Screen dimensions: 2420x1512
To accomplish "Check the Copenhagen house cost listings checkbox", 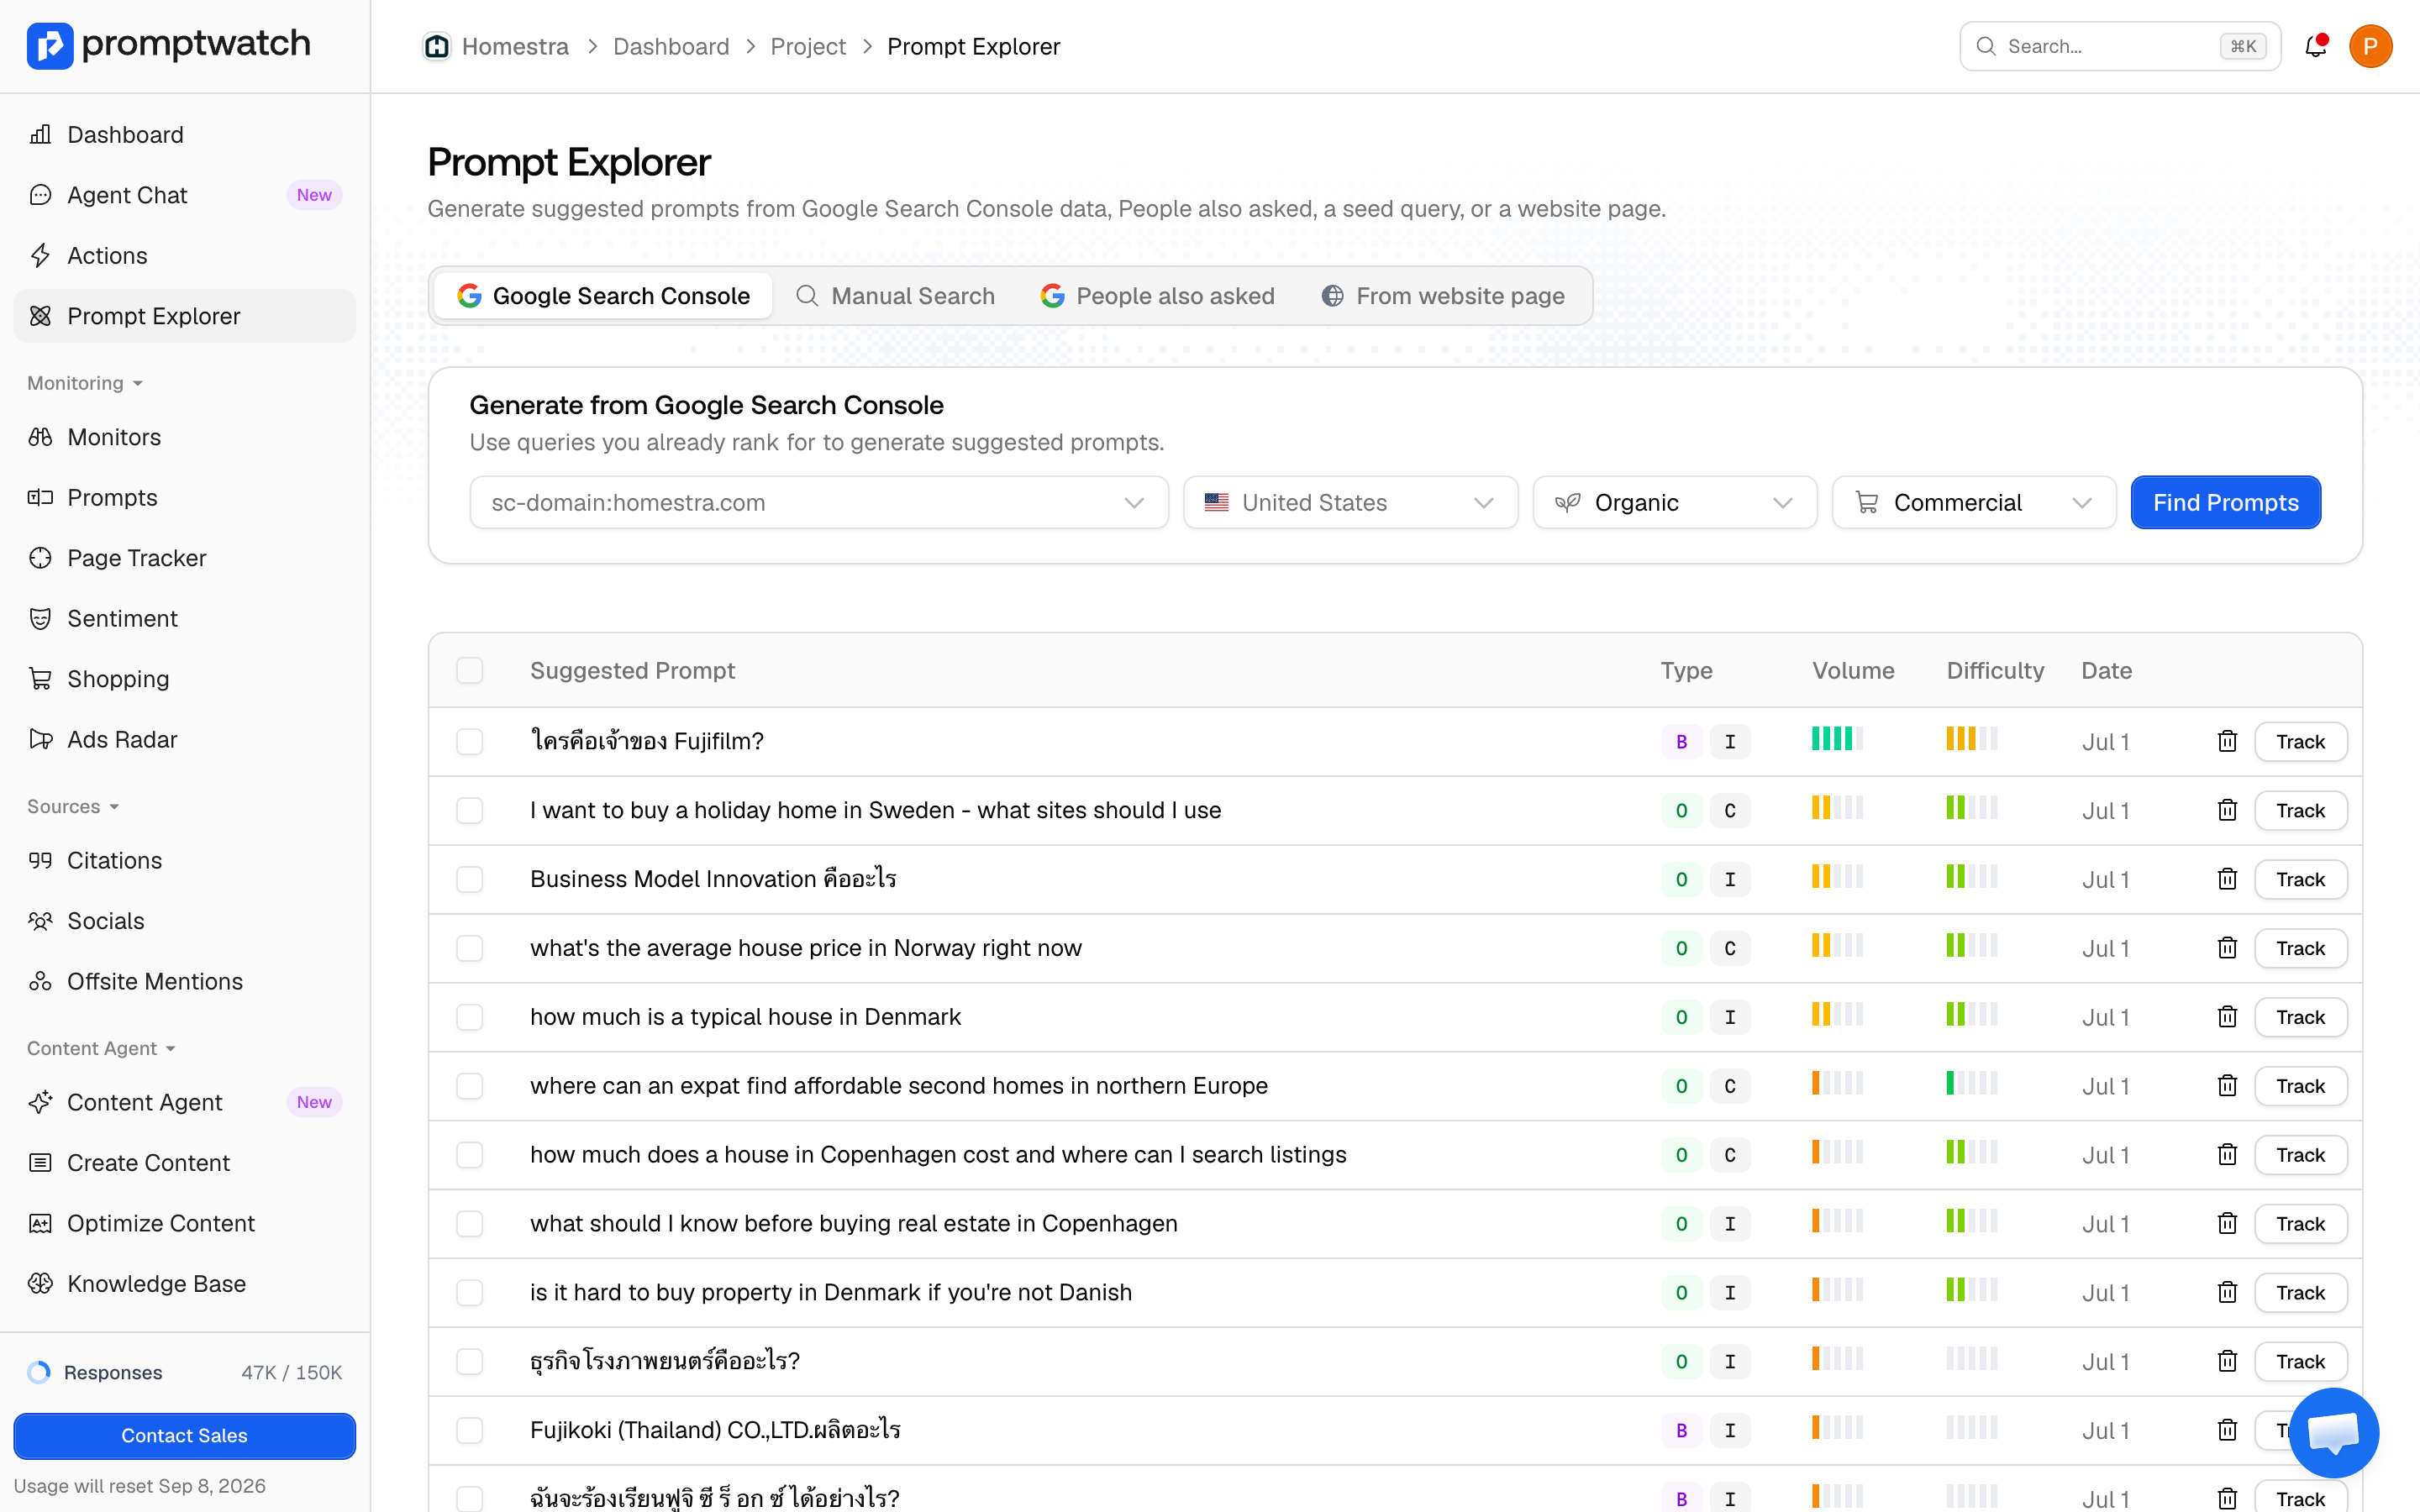I will (469, 1155).
